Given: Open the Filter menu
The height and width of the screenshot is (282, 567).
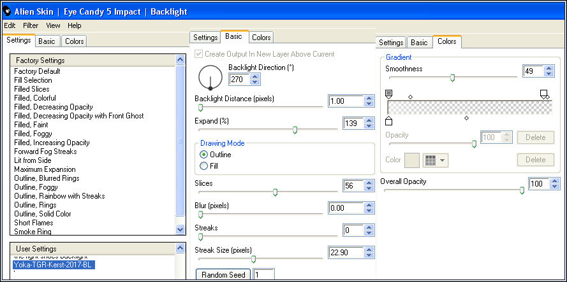Looking at the screenshot, I should tap(31, 25).
